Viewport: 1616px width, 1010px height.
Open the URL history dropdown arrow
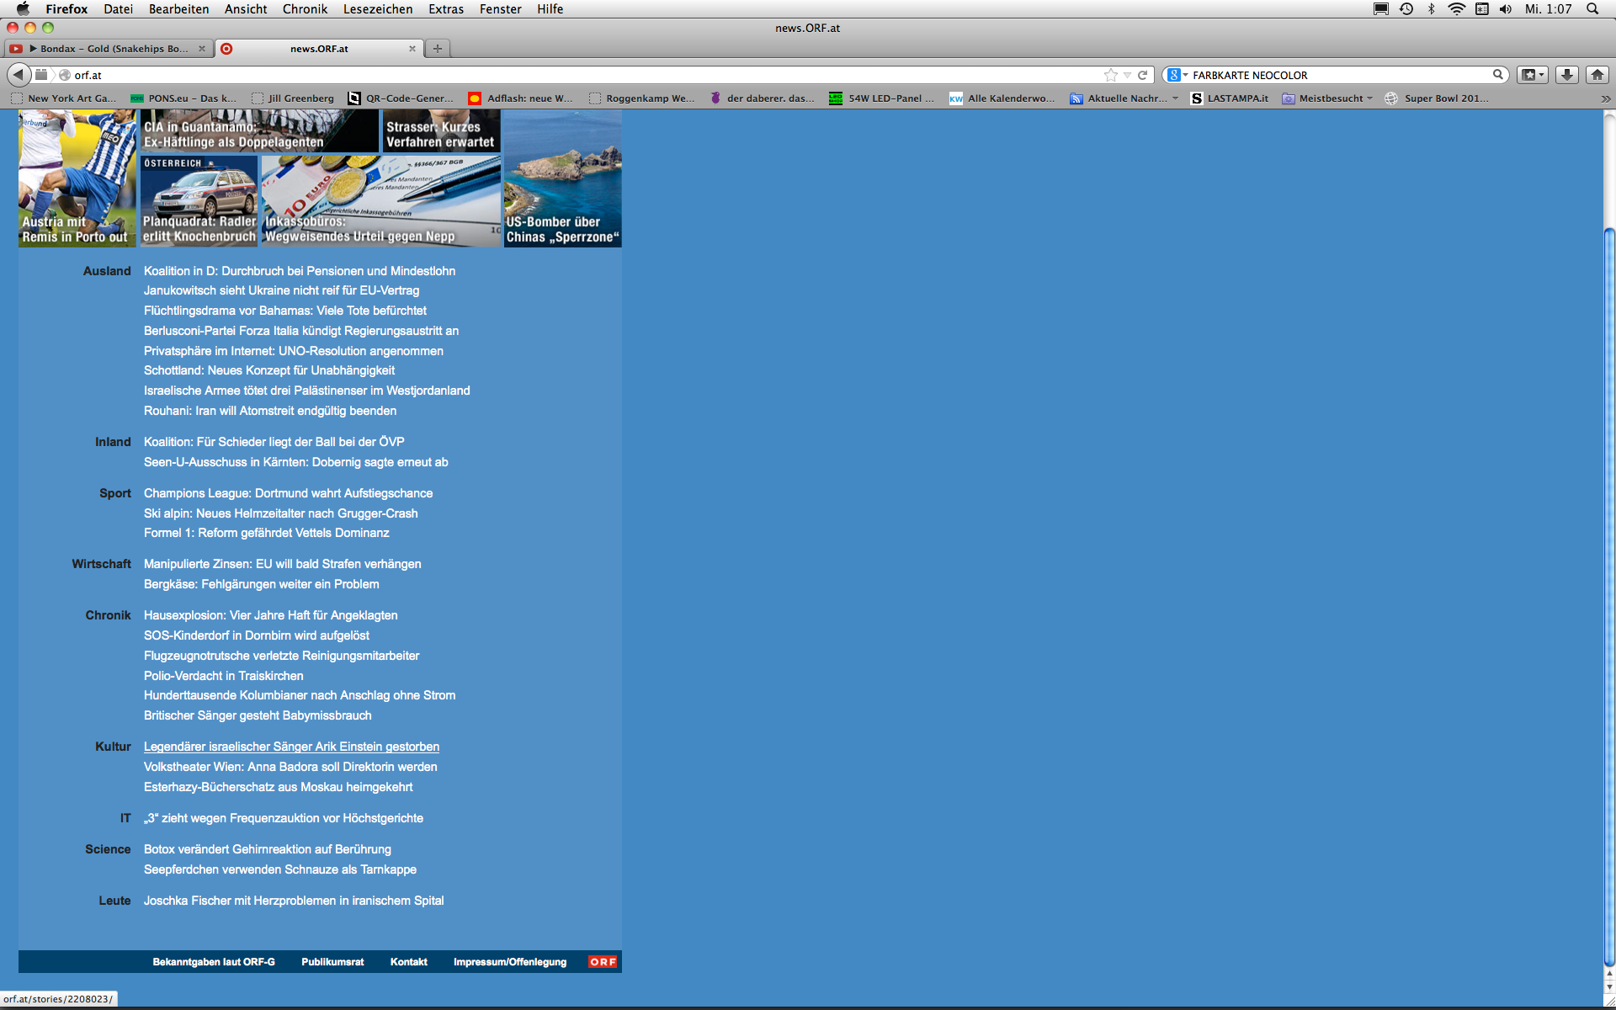(x=1127, y=75)
